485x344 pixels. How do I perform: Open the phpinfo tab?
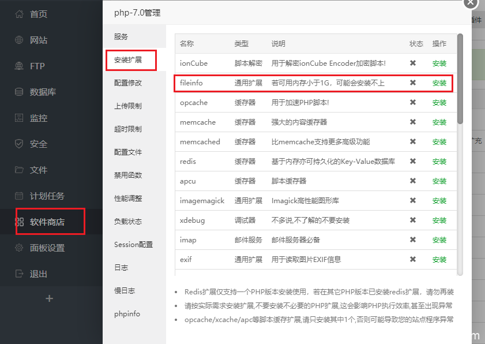pos(127,314)
